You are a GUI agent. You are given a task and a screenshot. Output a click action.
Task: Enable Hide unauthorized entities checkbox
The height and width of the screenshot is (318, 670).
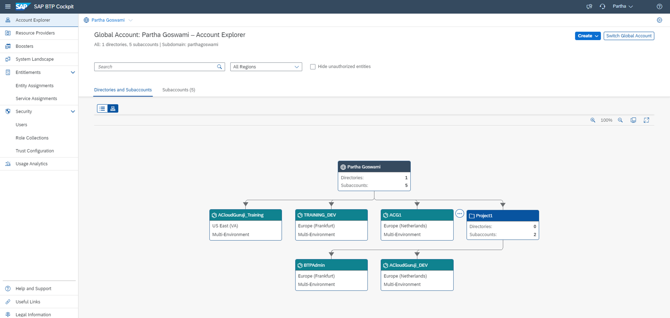[x=313, y=67]
